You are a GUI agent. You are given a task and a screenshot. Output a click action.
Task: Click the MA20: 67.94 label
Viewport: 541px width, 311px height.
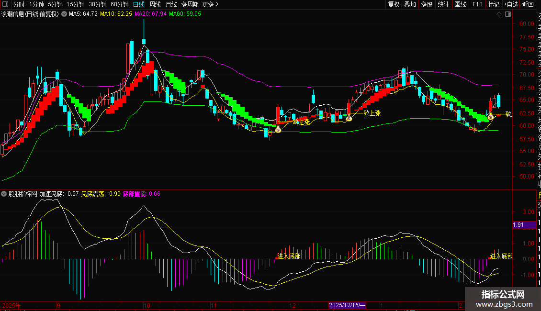click(x=150, y=14)
